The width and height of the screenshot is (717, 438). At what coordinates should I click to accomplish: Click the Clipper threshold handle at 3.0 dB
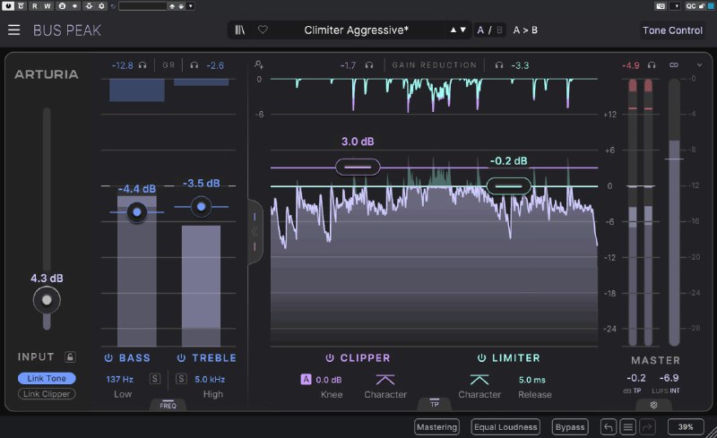point(358,167)
